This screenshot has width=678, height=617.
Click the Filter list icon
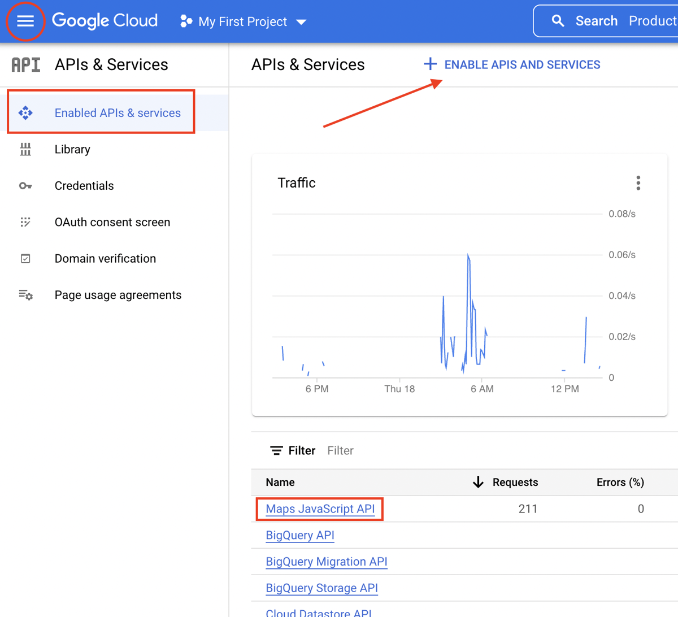coord(276,450)
